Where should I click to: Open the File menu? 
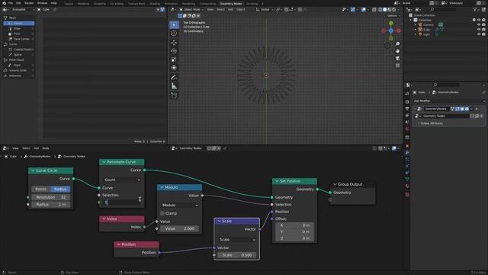[x=11, y=3]
